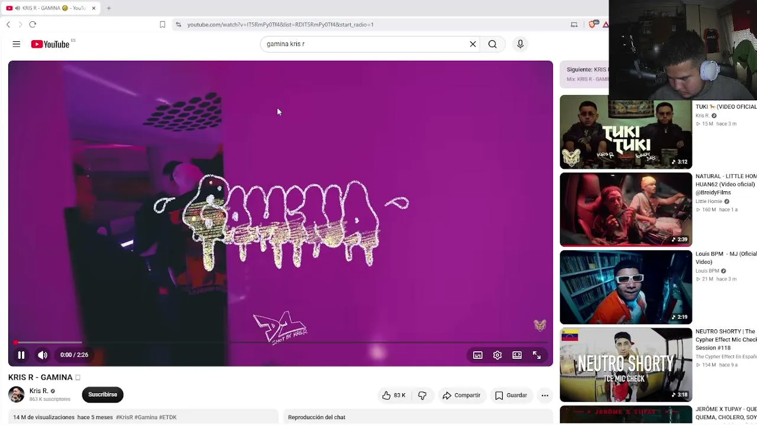Dislike the video
The image size is (757, 425).
pos(422,395)
